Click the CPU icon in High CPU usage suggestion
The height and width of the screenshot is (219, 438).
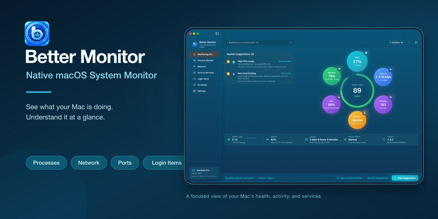tap(234, 62)
